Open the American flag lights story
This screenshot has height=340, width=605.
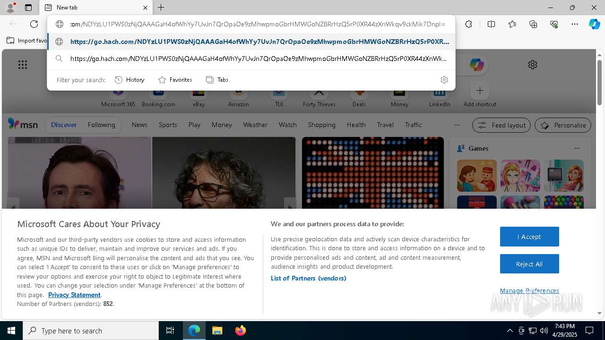373,173
